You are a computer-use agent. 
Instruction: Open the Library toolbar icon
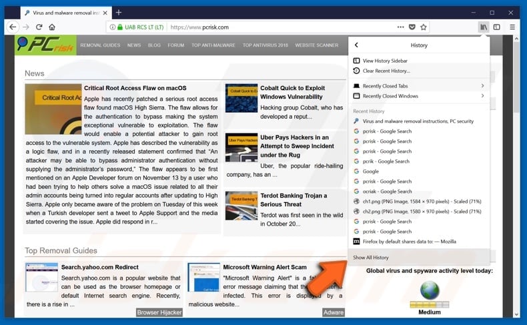click(x=484, y=27)
